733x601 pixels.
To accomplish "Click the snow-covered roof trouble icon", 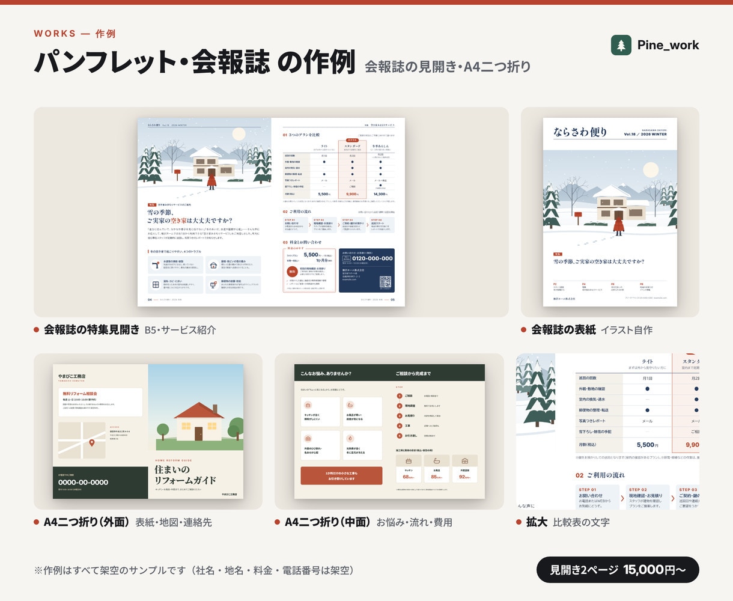I will point(213,264).
